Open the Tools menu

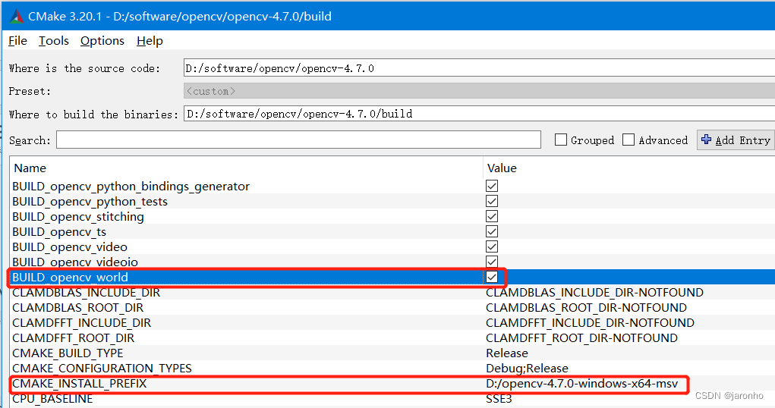point(54,40)
